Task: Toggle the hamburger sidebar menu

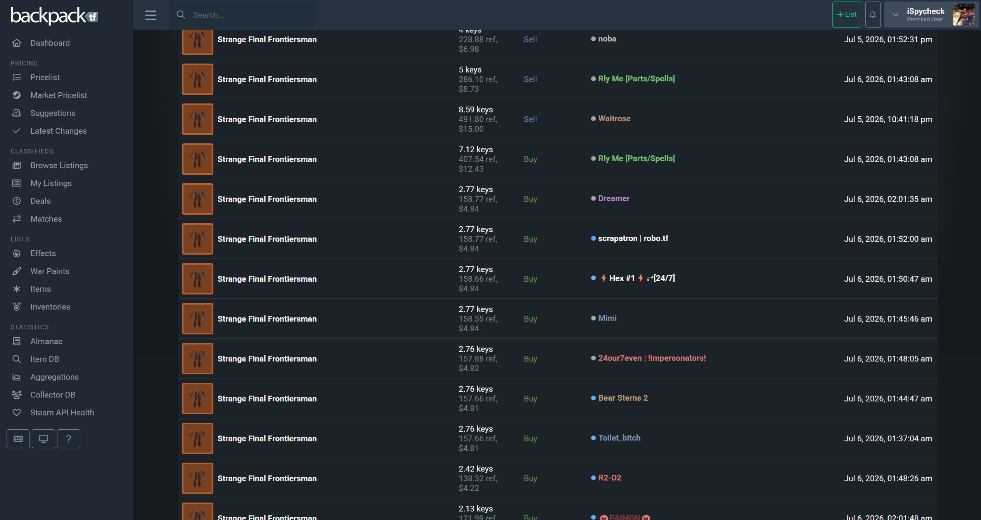Action: point(151,15)
